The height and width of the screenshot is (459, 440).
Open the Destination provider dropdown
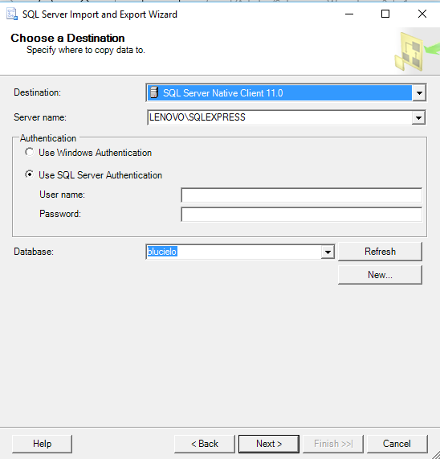tap(419, 93)
